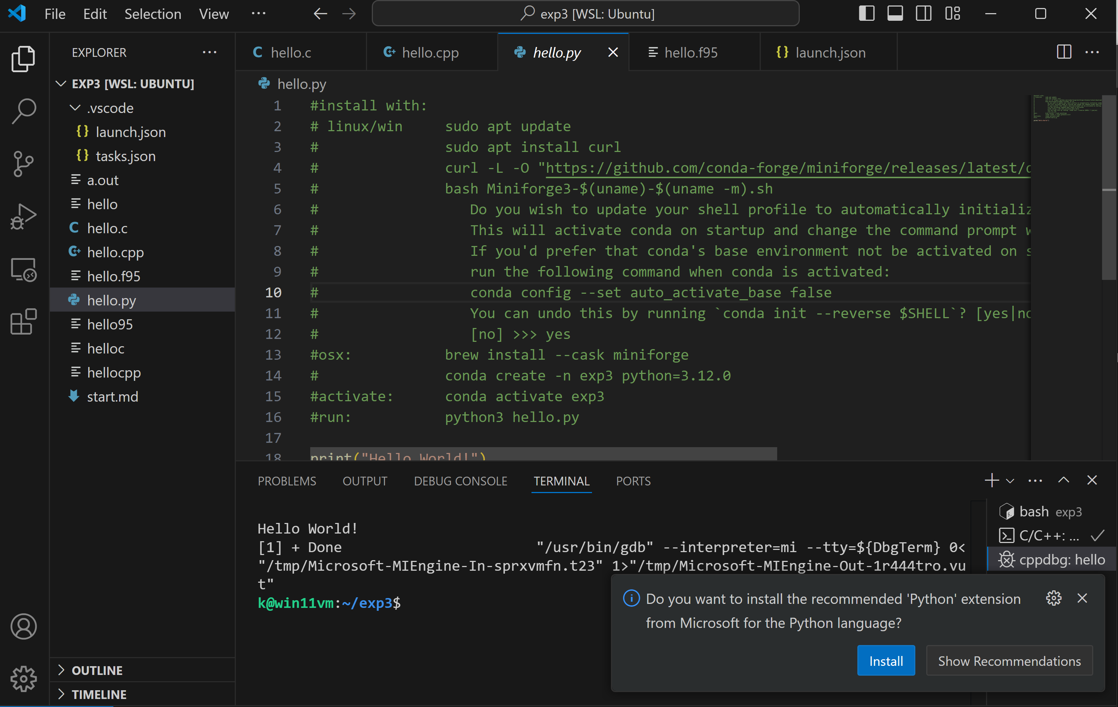Toggle the bottom panel layout button

point(895,13)
